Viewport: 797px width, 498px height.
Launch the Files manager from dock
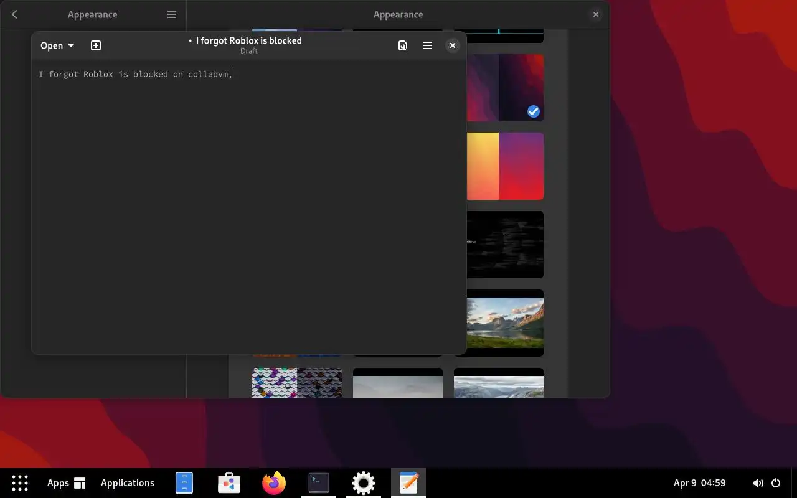tap(184, 483)
